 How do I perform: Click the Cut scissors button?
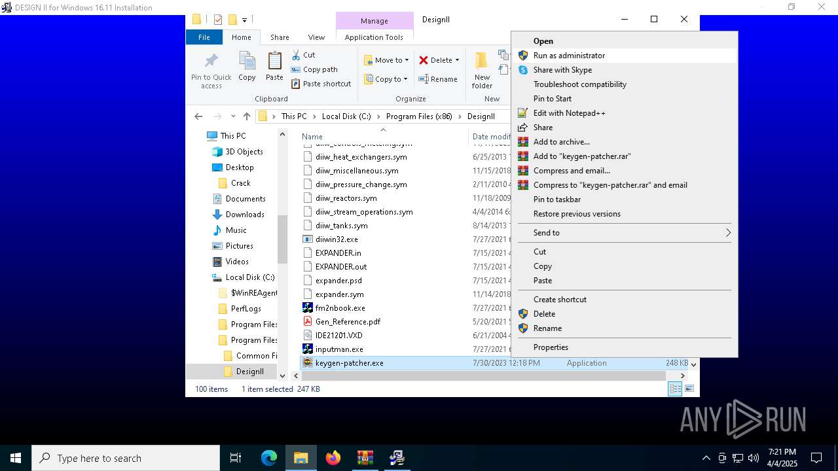pyautogui.click(x=303, y=55)
